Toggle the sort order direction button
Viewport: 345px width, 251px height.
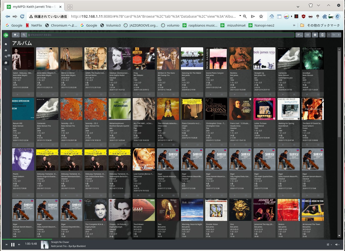[307, 35]
